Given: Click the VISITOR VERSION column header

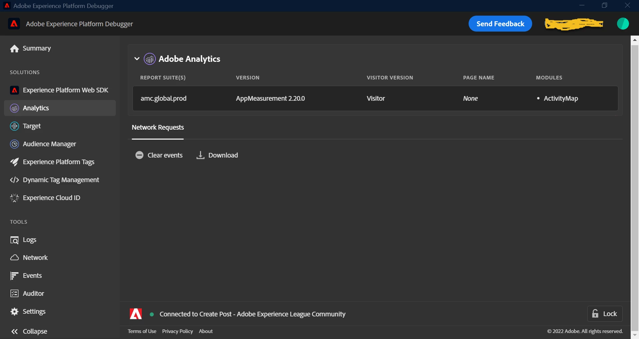Looking at the screenshot, I should click(390, 77).
